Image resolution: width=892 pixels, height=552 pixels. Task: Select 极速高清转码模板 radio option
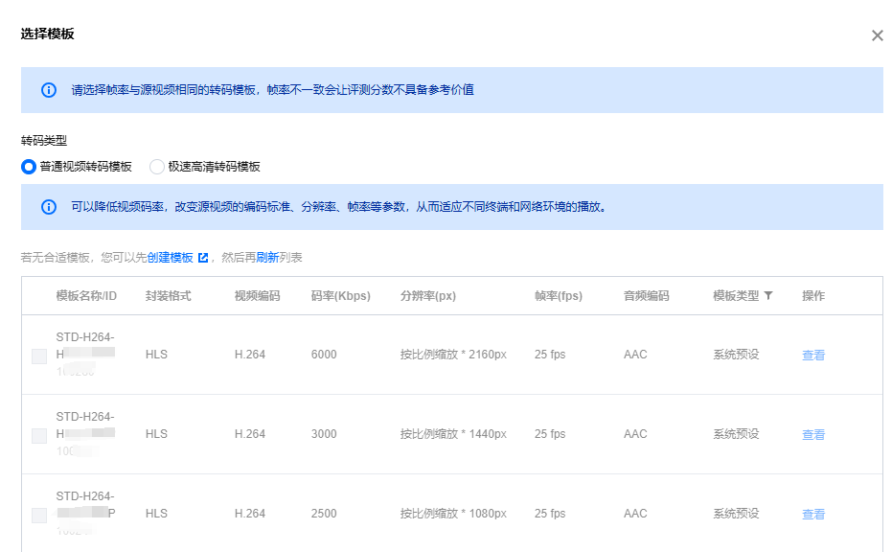[x=157, y=167]
